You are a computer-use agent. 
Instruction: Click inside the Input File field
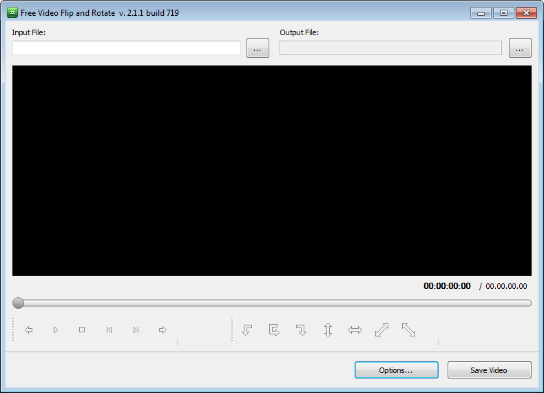pyautogui.click(x=127, y=48)
